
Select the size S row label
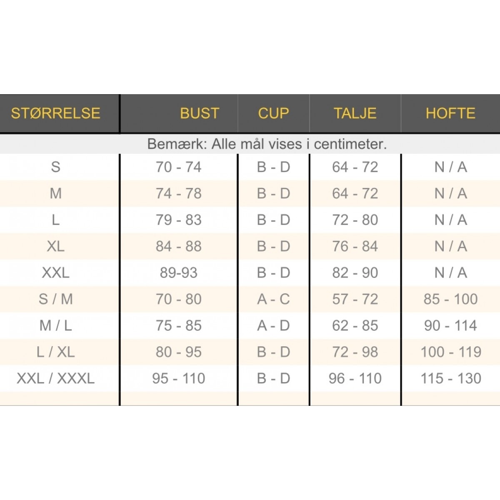pyautogui.click(x=55, y=167)
